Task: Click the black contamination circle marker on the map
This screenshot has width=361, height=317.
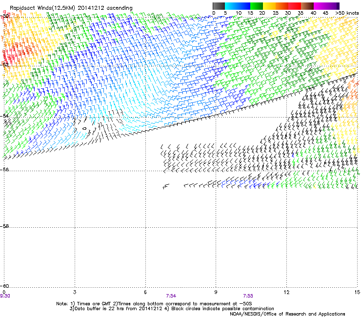Action: (84, 128)
